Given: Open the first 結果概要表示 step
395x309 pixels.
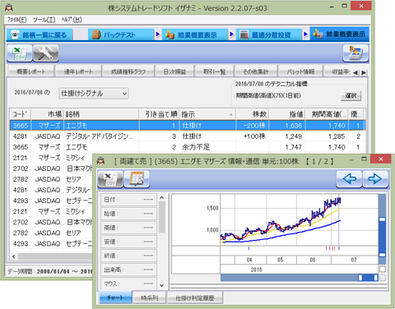Looking at the screenshot, I should point(195,35).
